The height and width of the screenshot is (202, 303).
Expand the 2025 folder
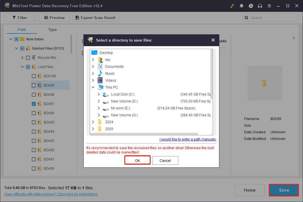93,129
